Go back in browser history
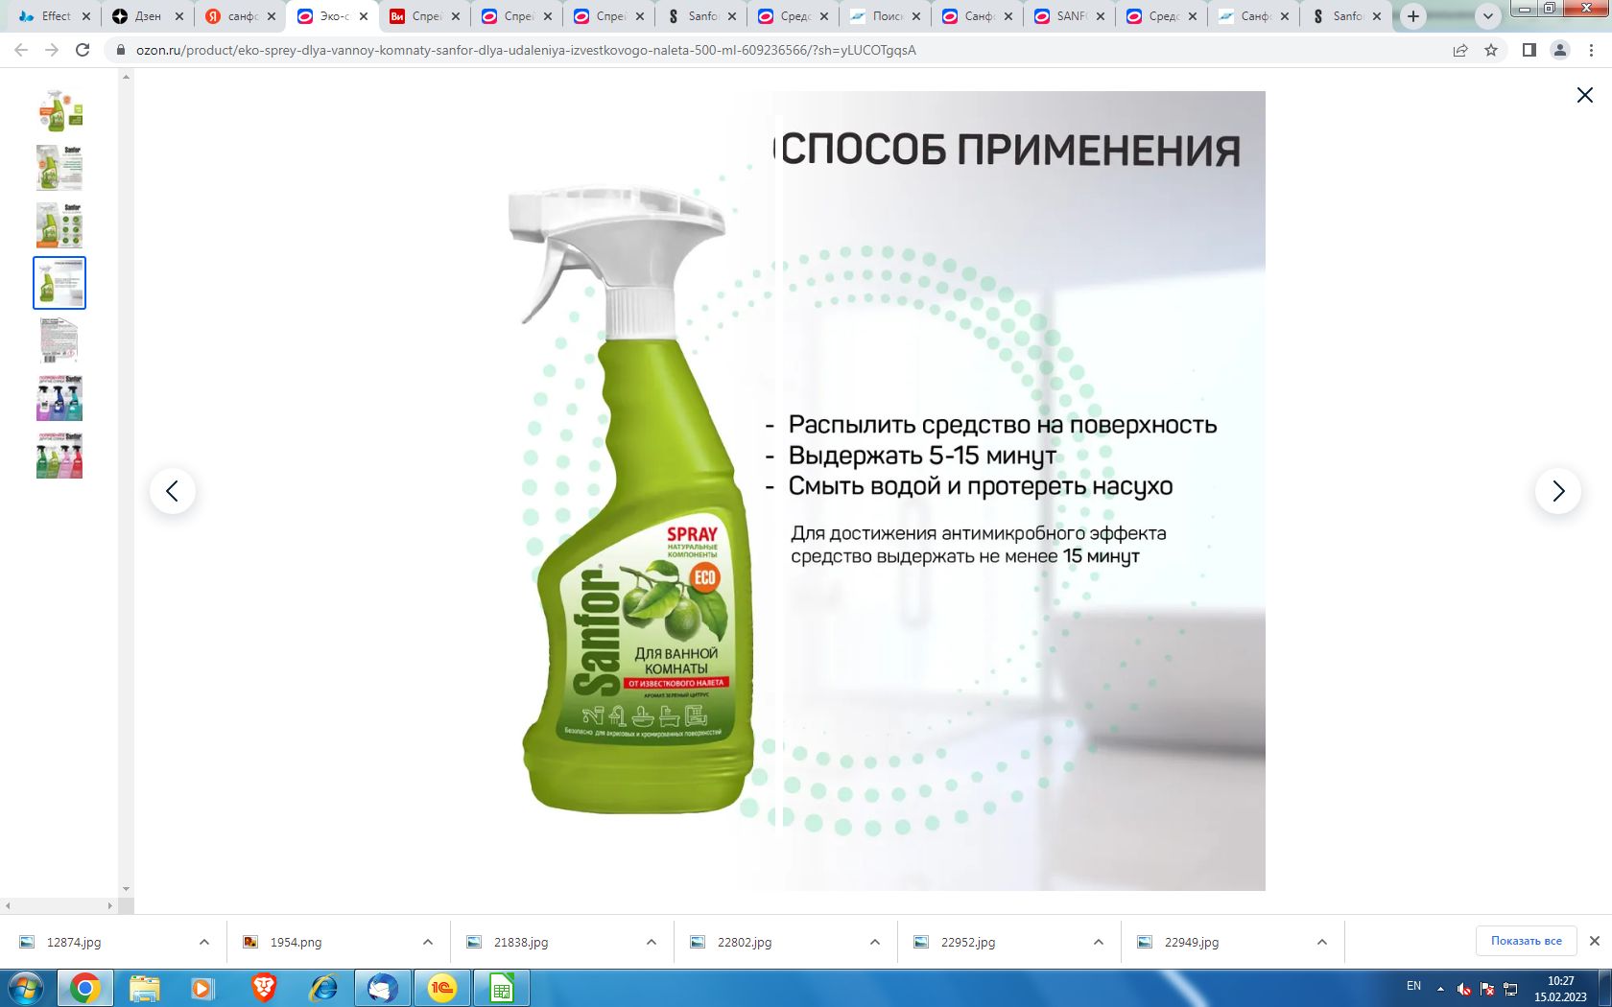The width and height of the screenshot is (1612, 1007). pyautogui.click(x=21, y=50)
